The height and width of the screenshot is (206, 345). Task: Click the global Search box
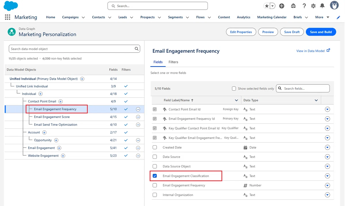click(x=158, y=6)
